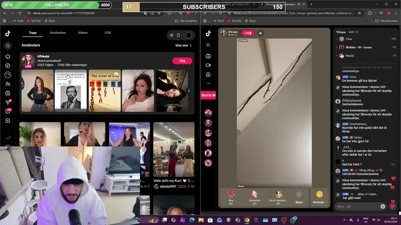The height and width of the screenshot is (225, 401).
Task: Open messages paper-plane icon with badge
Action: pos(8,102)
